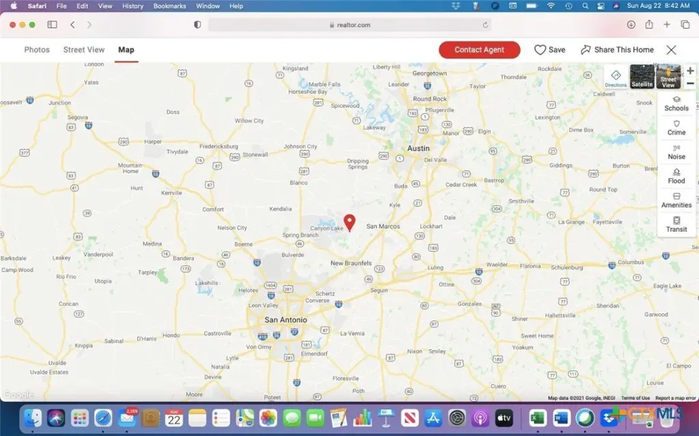Open Directions on the map
The image size is (699, 436).
click(x=616, y=77)
